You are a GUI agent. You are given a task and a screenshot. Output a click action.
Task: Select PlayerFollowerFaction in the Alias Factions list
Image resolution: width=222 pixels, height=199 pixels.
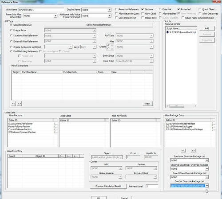point(19,126)
